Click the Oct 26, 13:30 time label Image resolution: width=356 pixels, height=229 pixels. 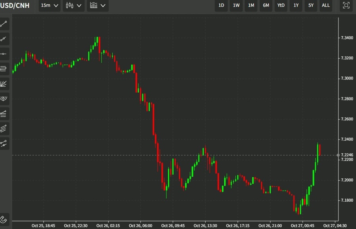click(x=205, y=225)
